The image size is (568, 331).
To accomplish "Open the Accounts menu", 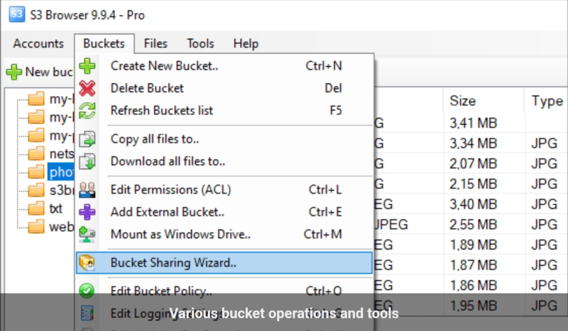I will (x=38, y=43).
